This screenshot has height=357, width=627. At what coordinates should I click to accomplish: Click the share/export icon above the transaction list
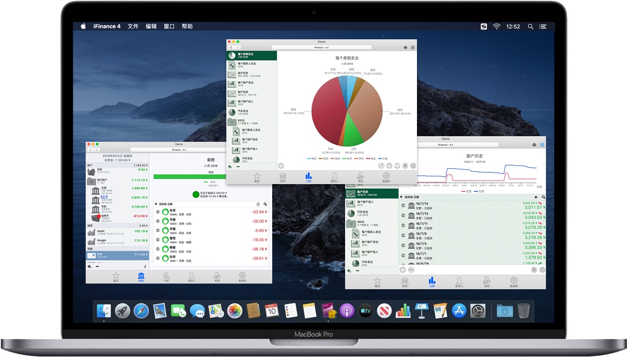258,204
